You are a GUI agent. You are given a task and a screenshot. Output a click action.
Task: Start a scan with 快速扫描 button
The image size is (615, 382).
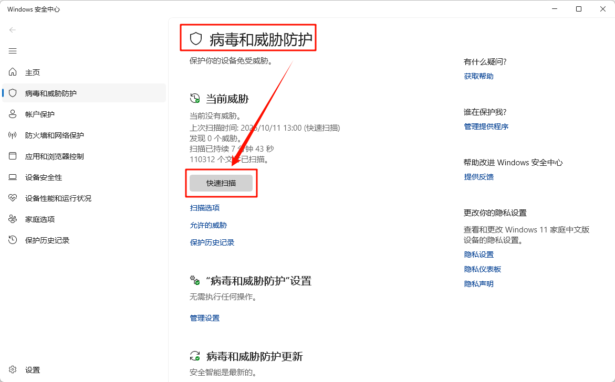coord(221,183)
